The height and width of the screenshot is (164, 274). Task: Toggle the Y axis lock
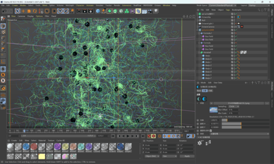pos(60,11)
